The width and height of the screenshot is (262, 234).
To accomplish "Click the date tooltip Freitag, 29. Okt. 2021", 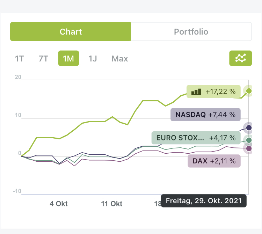I will (204, 201).
